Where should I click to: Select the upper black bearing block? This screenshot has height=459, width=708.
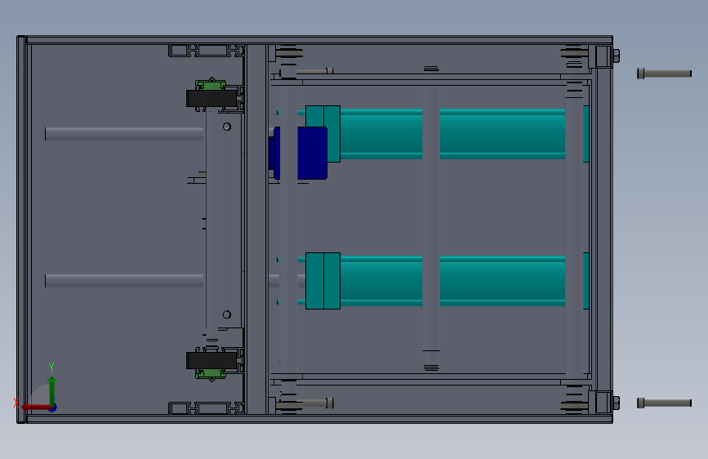(212, 99)
